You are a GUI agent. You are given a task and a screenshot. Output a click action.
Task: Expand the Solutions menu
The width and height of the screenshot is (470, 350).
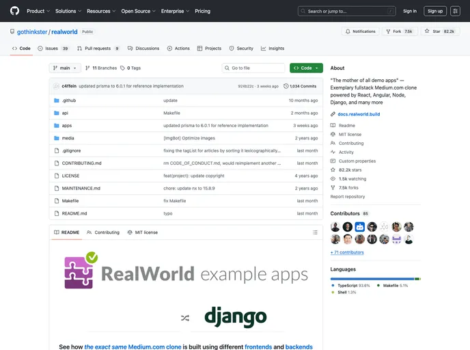(68, 11)
